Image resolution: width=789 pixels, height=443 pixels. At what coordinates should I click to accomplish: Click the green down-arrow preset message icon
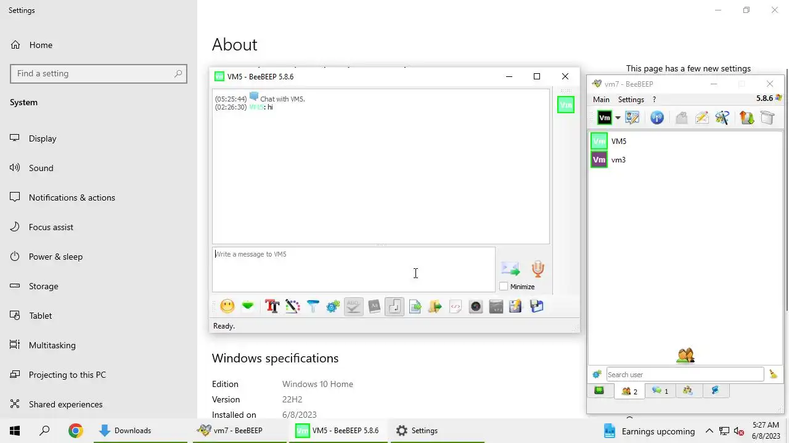click(248, 306)
